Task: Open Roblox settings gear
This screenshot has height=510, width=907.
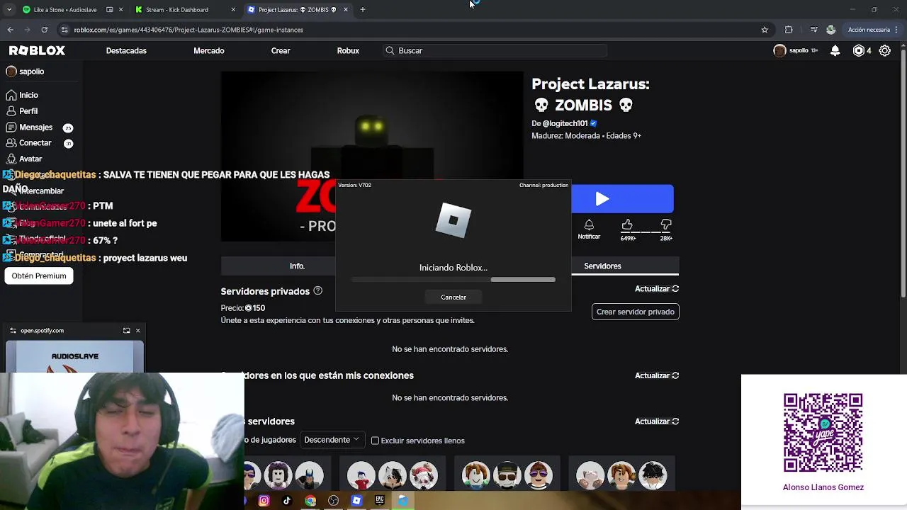Action: pos(885,50)
